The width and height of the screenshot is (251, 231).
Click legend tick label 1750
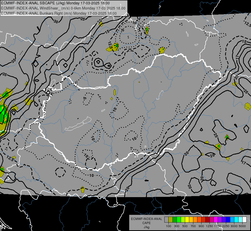(x=218, y=226)
